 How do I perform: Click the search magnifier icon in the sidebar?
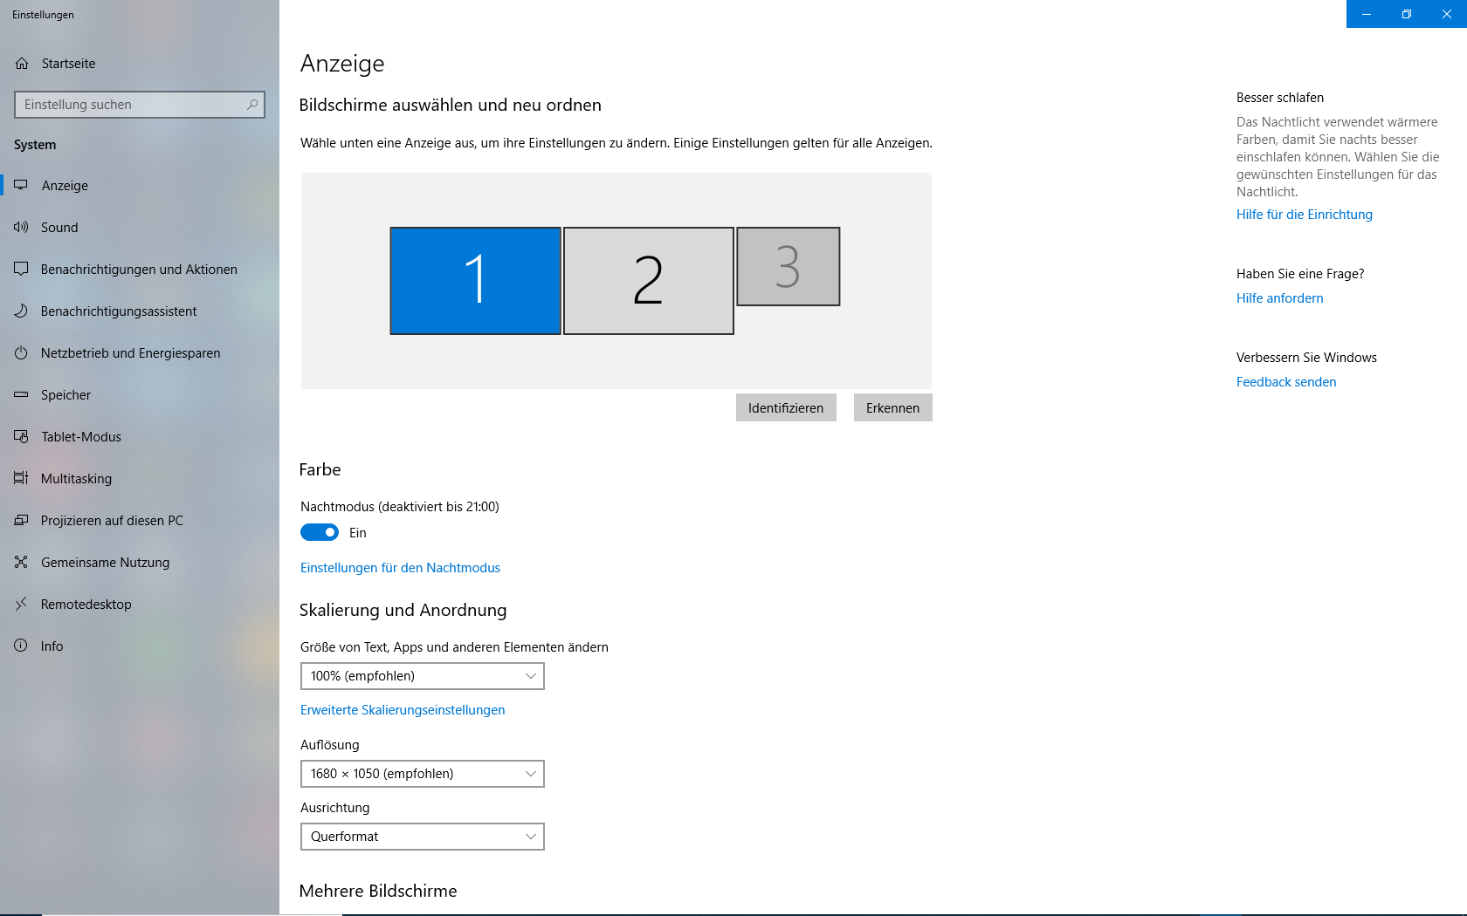(x=252, y=105)
